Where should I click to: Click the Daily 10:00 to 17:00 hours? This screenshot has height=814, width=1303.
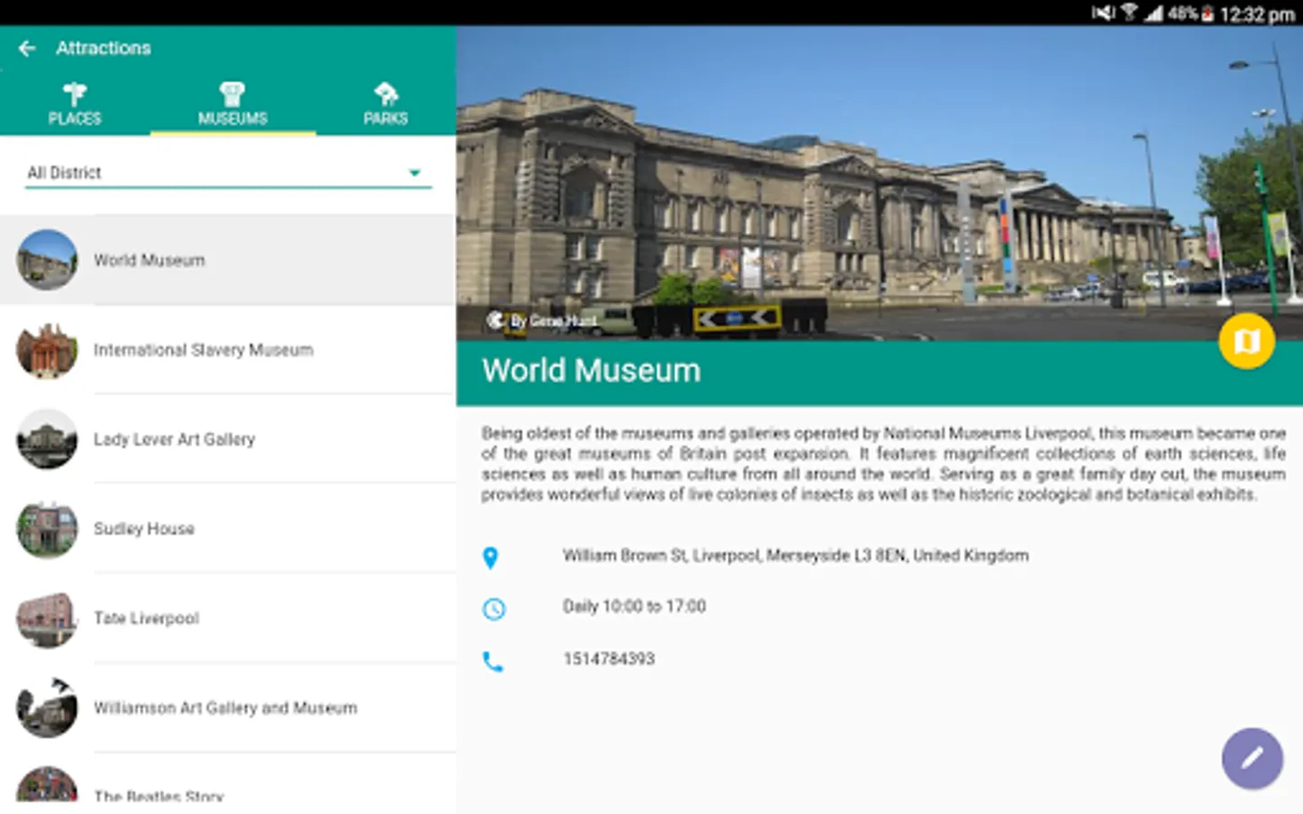[634, 606]
